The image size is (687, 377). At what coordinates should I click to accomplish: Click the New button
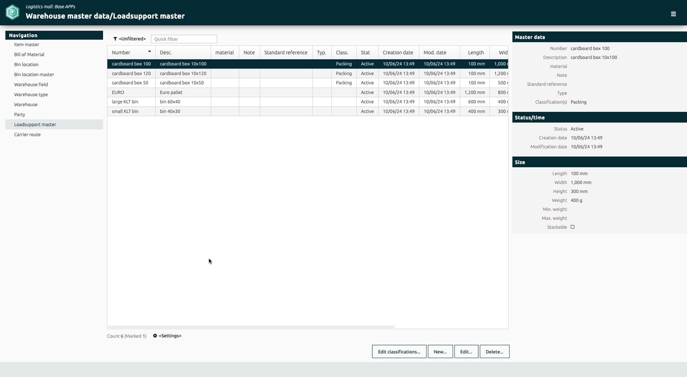pyautogui.click(x=440, y=352)
